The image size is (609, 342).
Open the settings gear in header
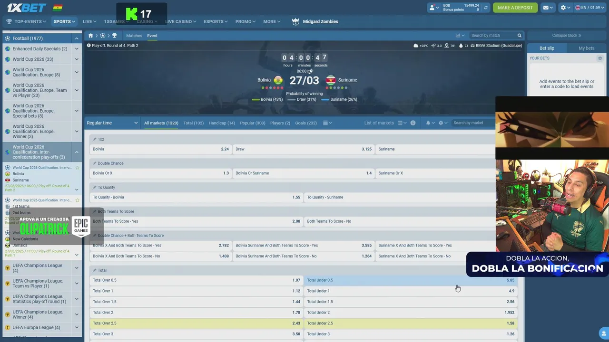coord(563,8)
